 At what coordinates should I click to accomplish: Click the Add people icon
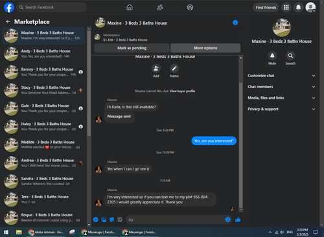point(156,69)
